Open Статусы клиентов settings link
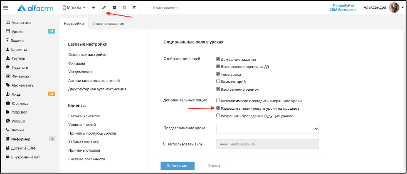The width and height of the screenshot is (407, 174). 84,116
